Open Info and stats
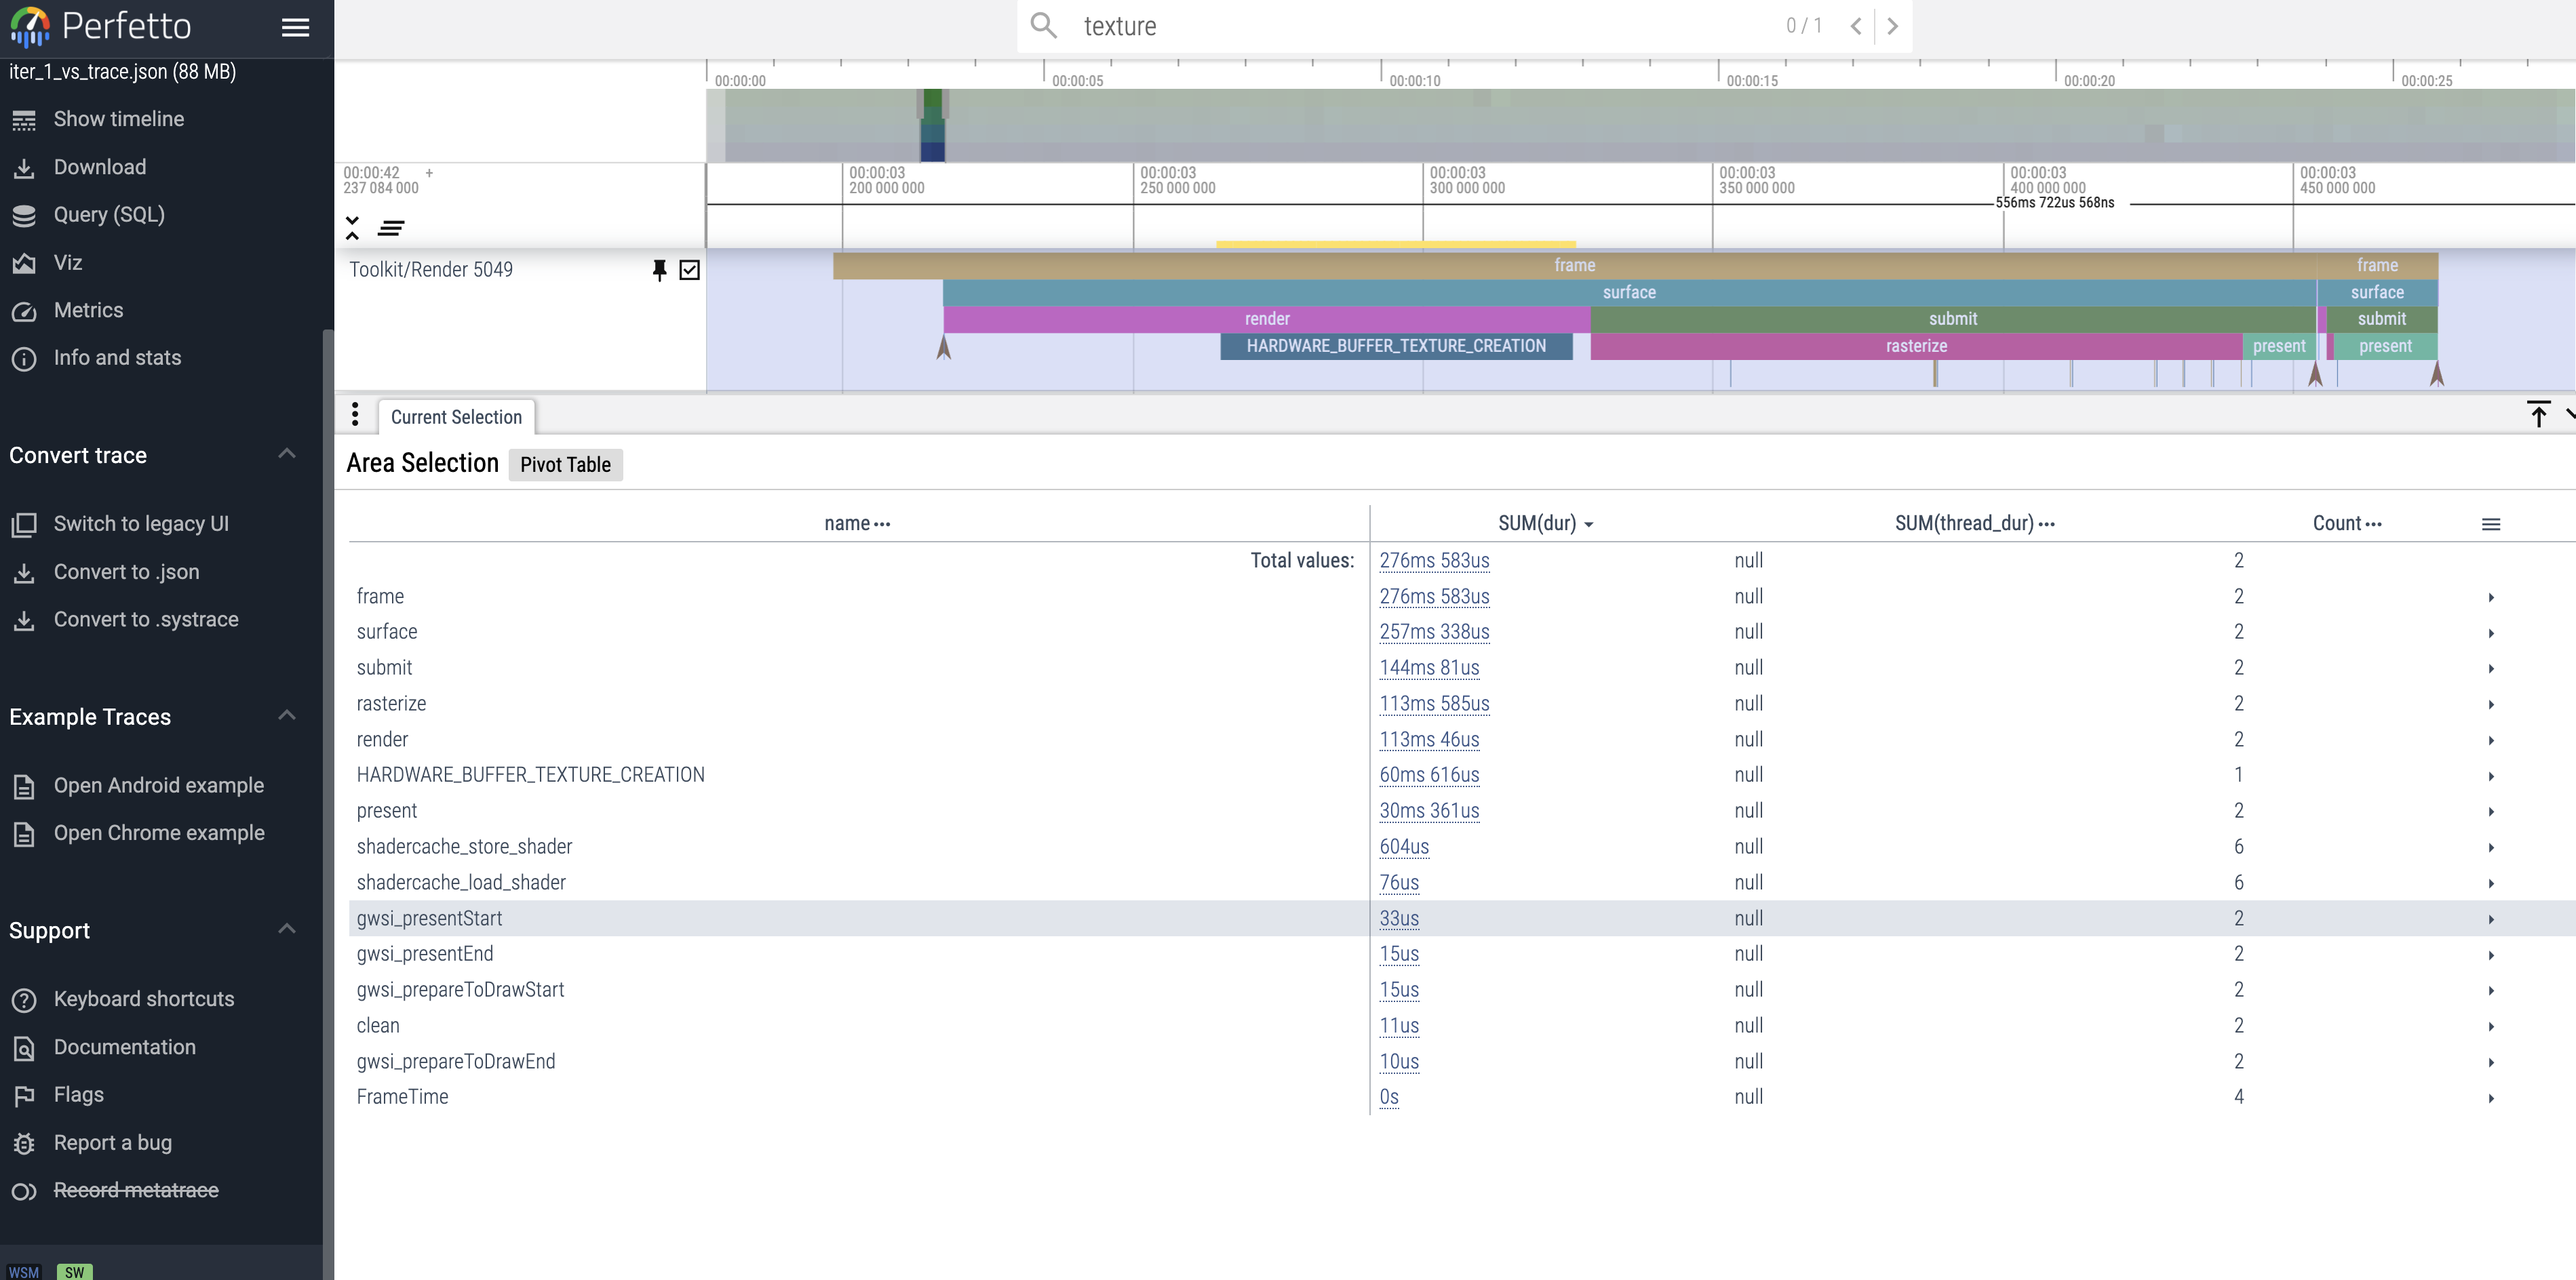Image resolution: width=2576 pixels, height=1280 pixels. coord(117,358)
